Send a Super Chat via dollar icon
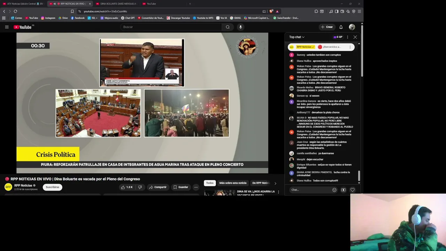Screen dimensions: 446x251 pos(343,190)
